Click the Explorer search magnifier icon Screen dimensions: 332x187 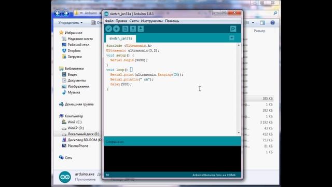click(x=275, y=13)
